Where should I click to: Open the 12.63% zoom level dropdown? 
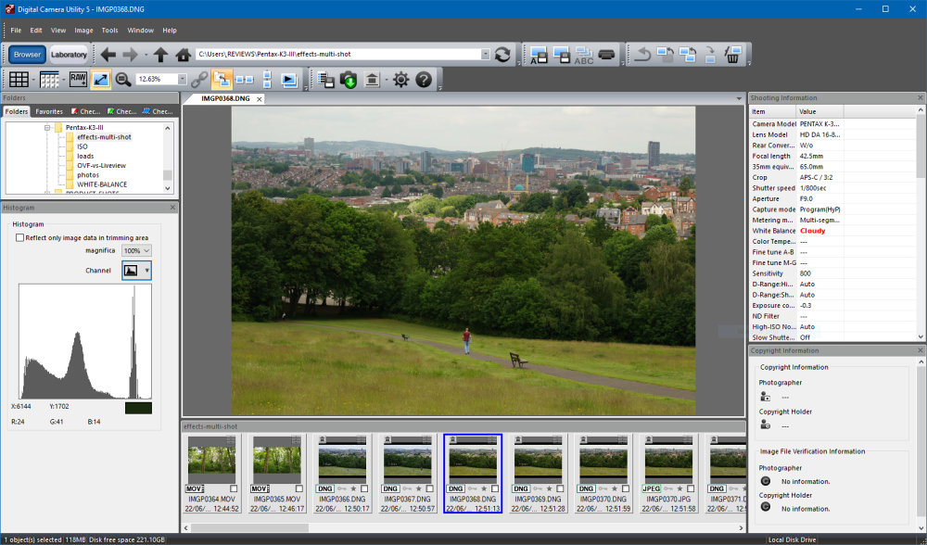click(182, 79)
